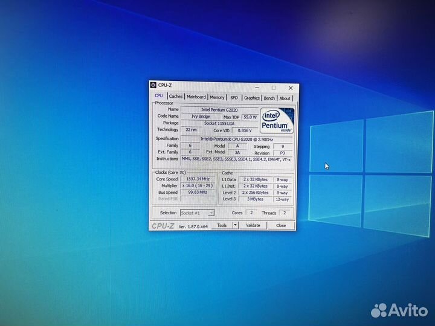Minimize the CPU-Z window

(x=257, y=88)
